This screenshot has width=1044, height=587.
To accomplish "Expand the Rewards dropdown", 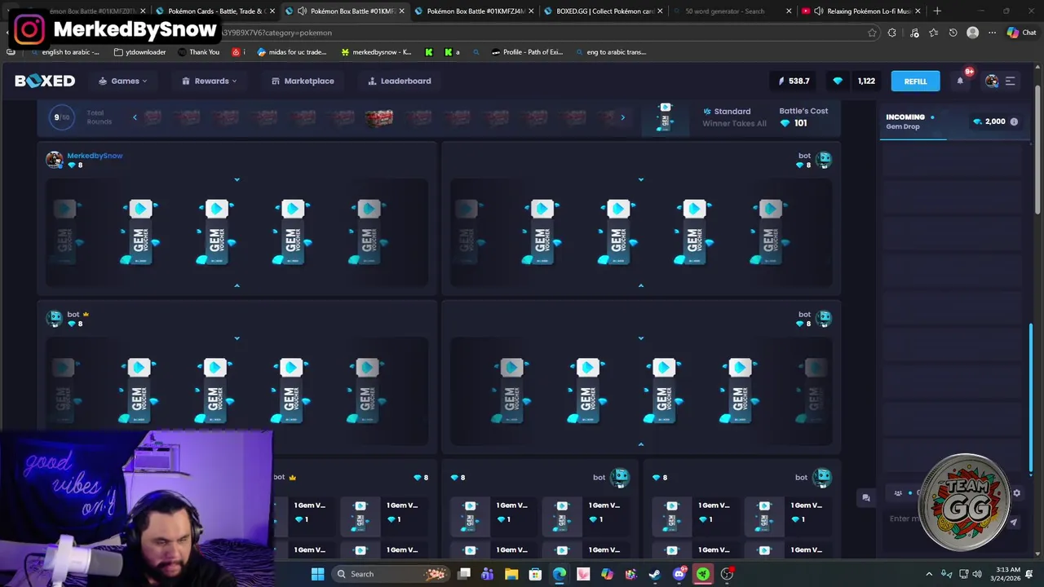I will (210, 81).
